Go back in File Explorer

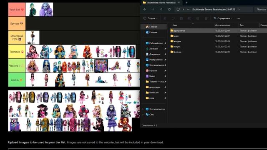pos(145,9)
